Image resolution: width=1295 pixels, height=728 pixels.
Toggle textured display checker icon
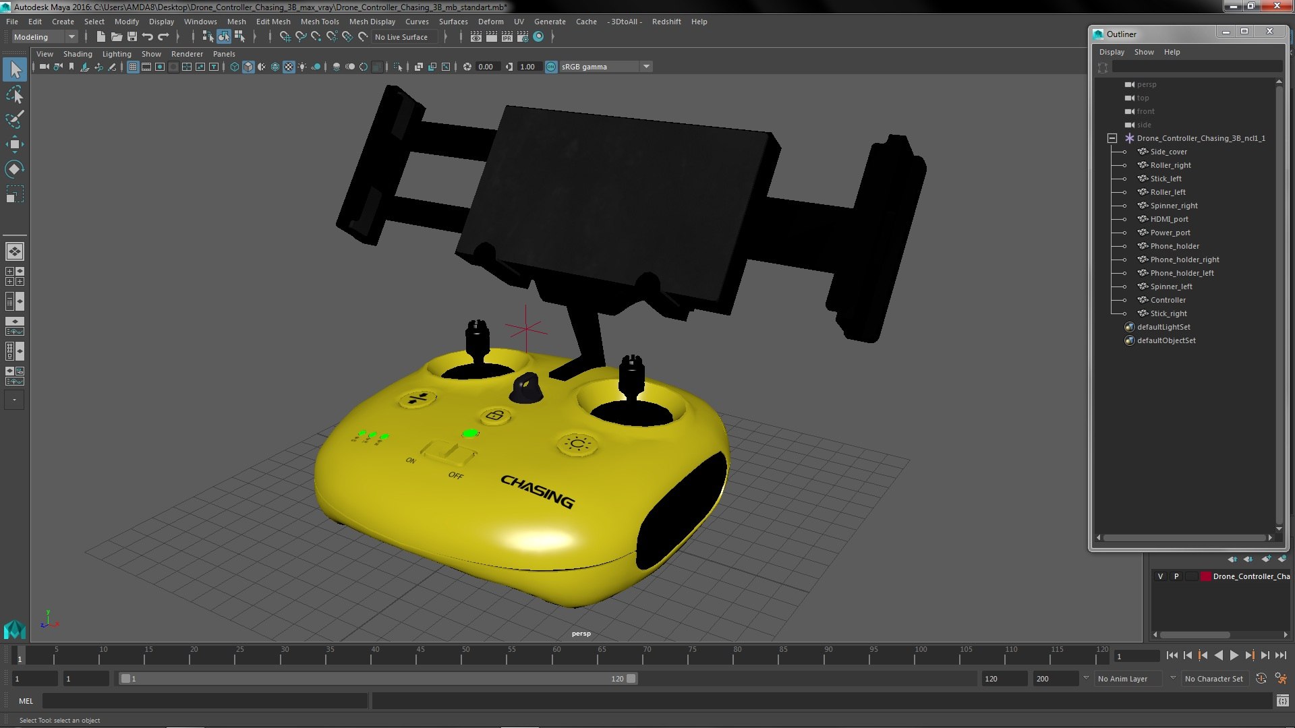coord(289,67)
